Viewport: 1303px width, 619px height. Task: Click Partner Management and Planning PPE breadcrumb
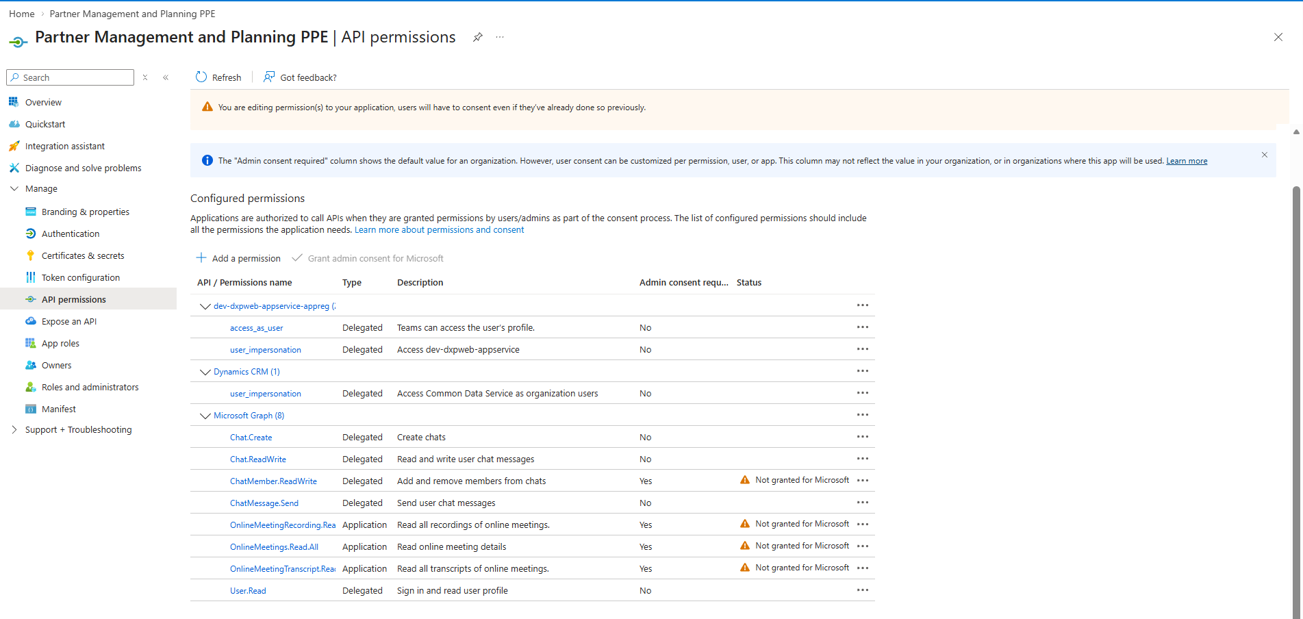click(x=133, y=14)
